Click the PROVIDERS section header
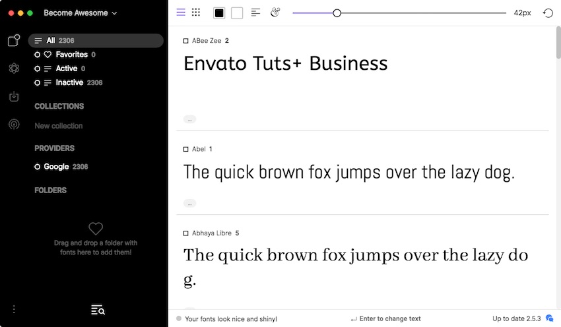 (x=54, y=148)
